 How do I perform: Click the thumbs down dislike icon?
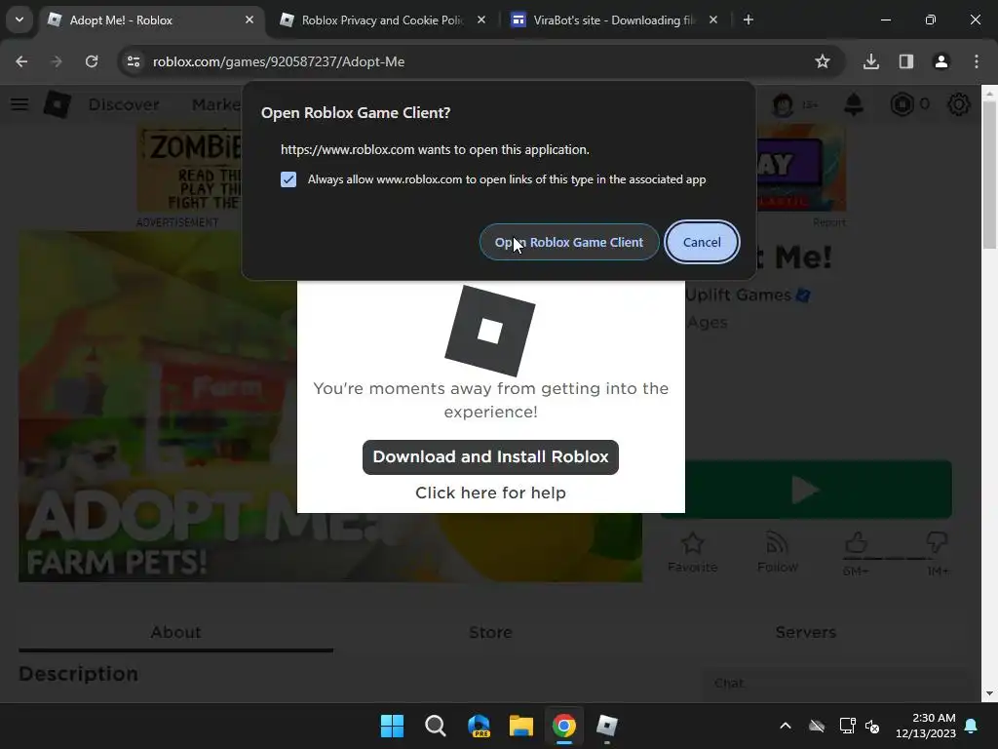[937, 543]
